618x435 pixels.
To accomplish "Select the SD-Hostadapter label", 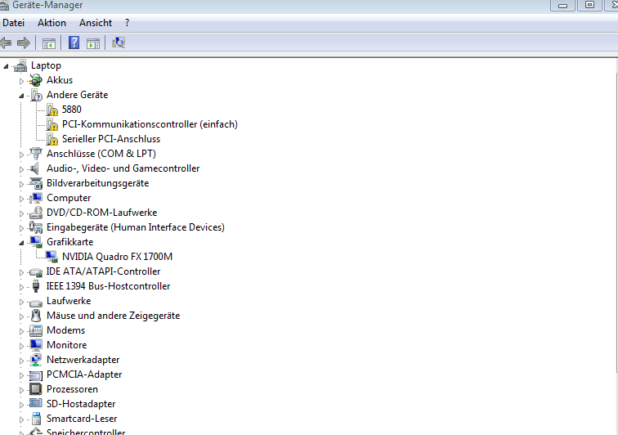I will [x=81, y=404].
